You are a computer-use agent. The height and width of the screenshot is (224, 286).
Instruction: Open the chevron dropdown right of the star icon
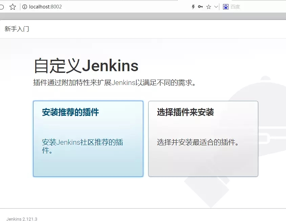pos(215,6)
